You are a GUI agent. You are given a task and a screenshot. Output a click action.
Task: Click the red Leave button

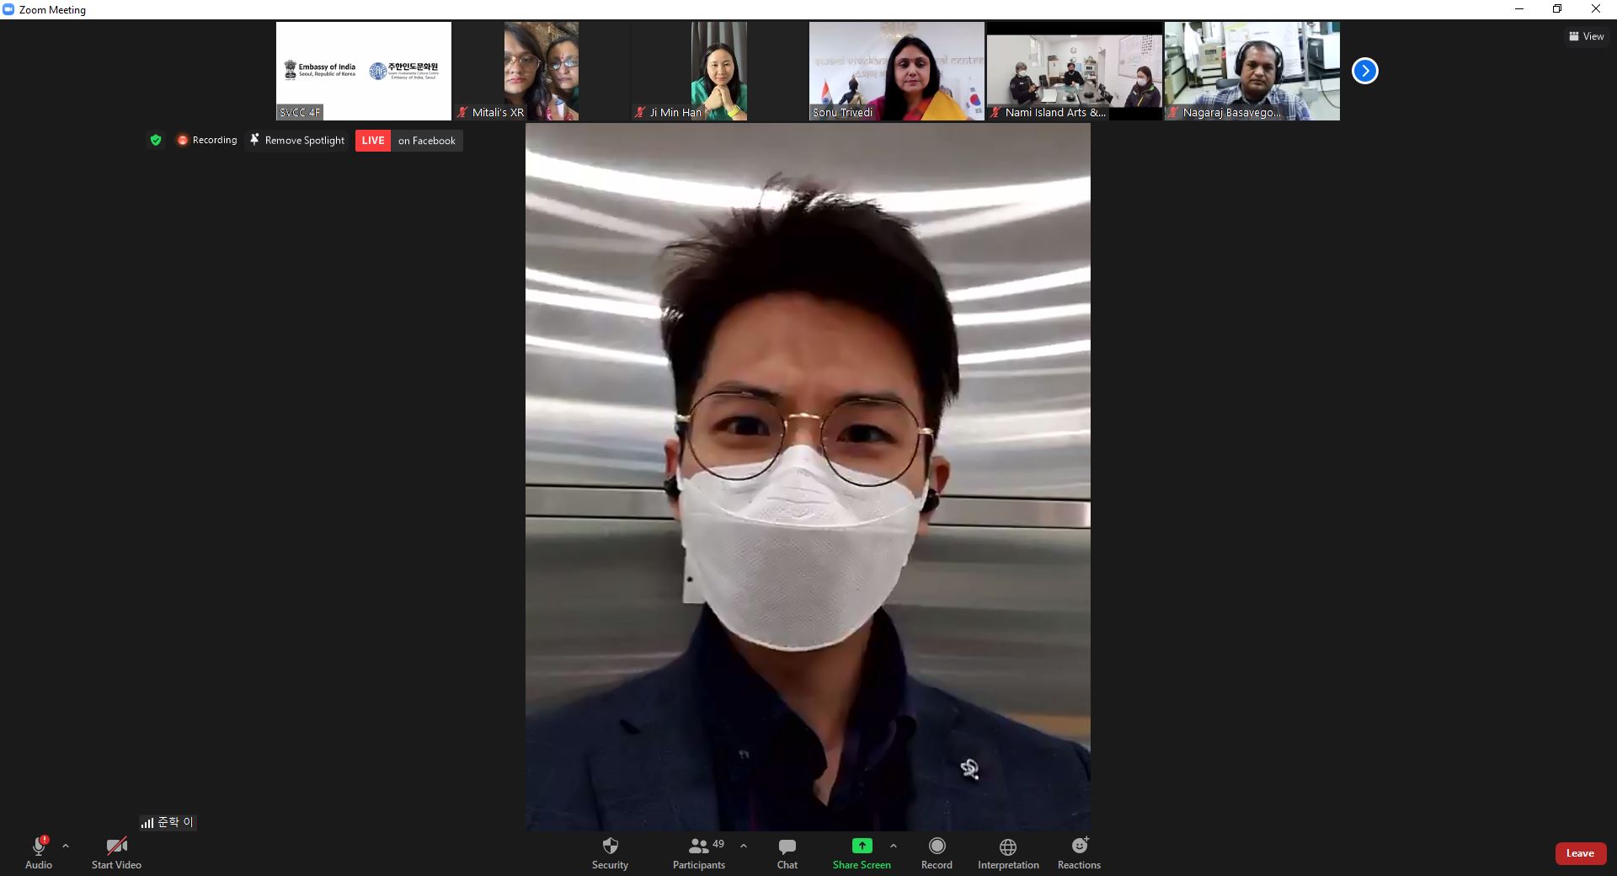[x=1579, y=853]
